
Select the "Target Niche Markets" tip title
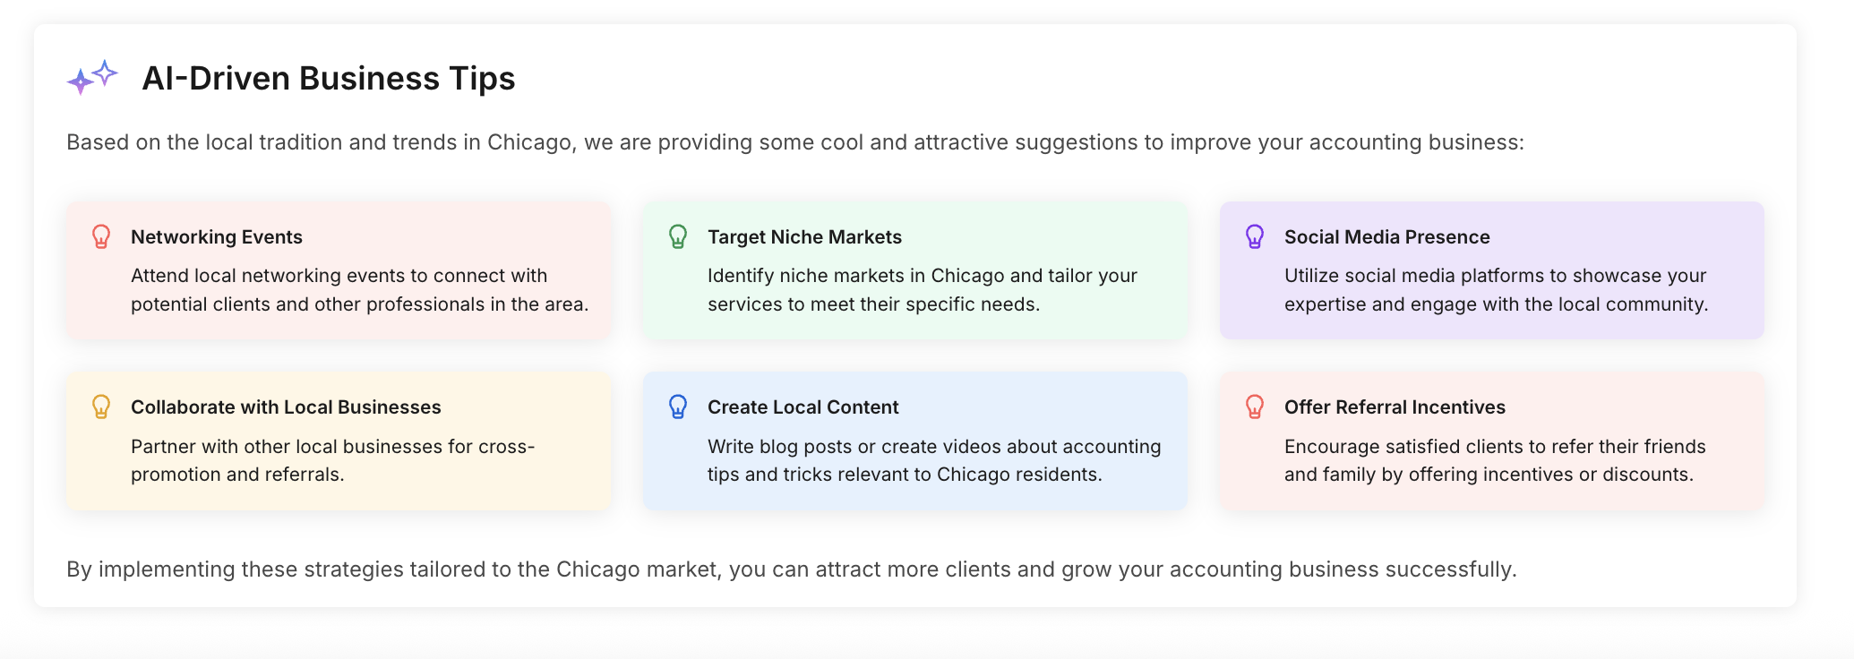point(804,237)
